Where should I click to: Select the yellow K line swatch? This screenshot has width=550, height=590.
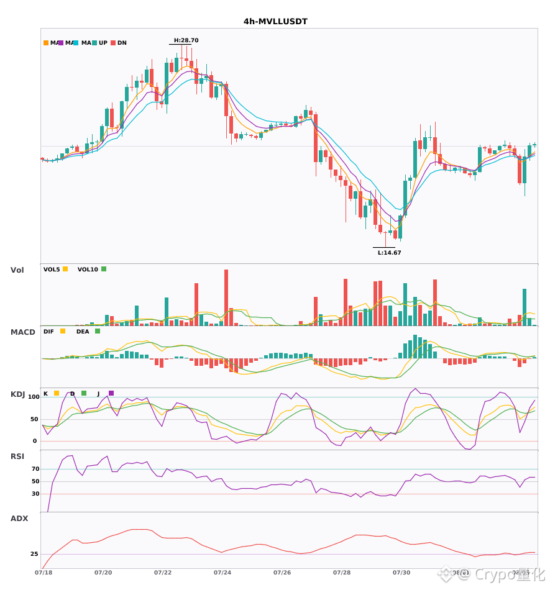[x=57, y=393]
